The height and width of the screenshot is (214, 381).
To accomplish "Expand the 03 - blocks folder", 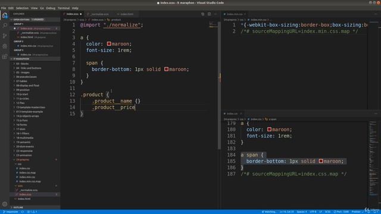I will [35, 64].
